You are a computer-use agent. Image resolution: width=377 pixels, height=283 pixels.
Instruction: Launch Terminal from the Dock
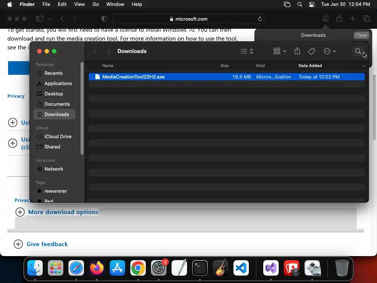click(x=200, y=268)
